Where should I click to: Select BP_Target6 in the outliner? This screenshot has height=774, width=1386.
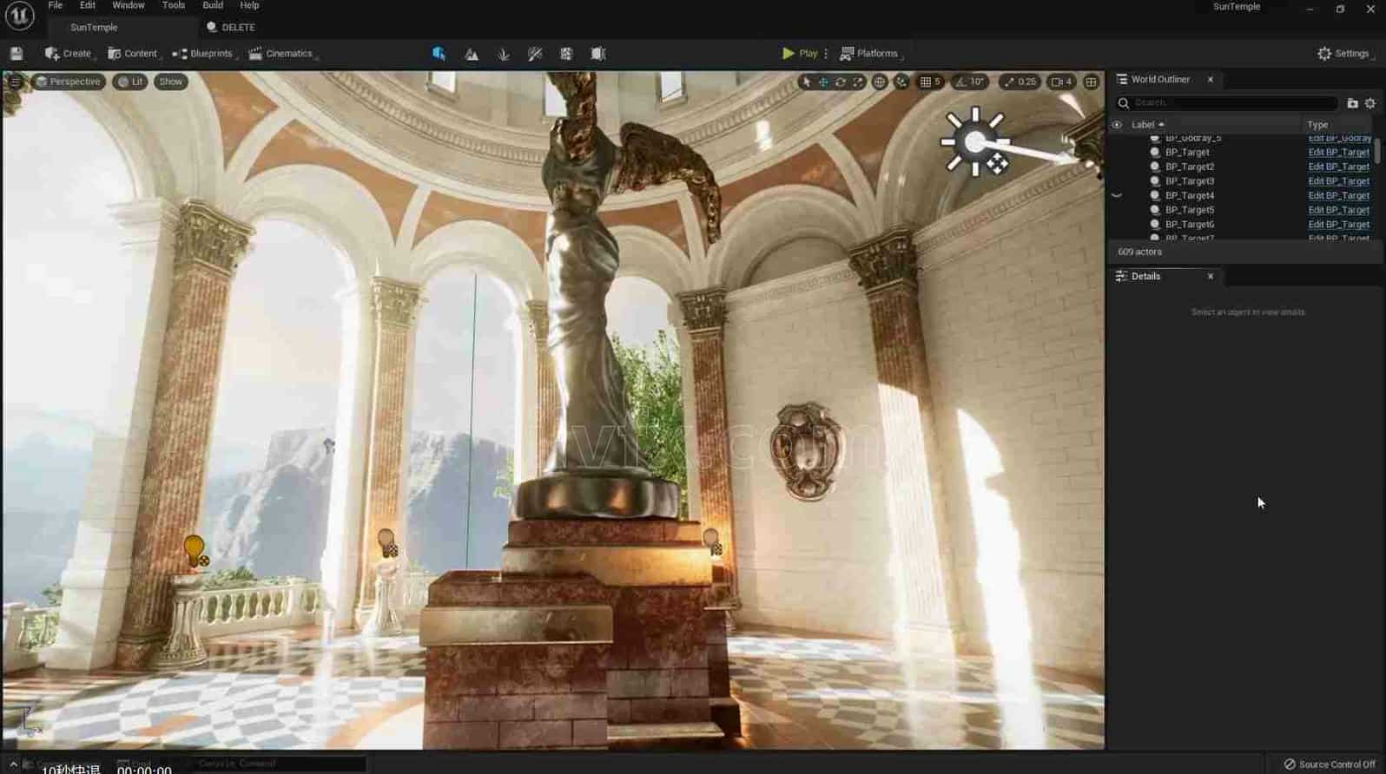click(x=1190, y=225)
